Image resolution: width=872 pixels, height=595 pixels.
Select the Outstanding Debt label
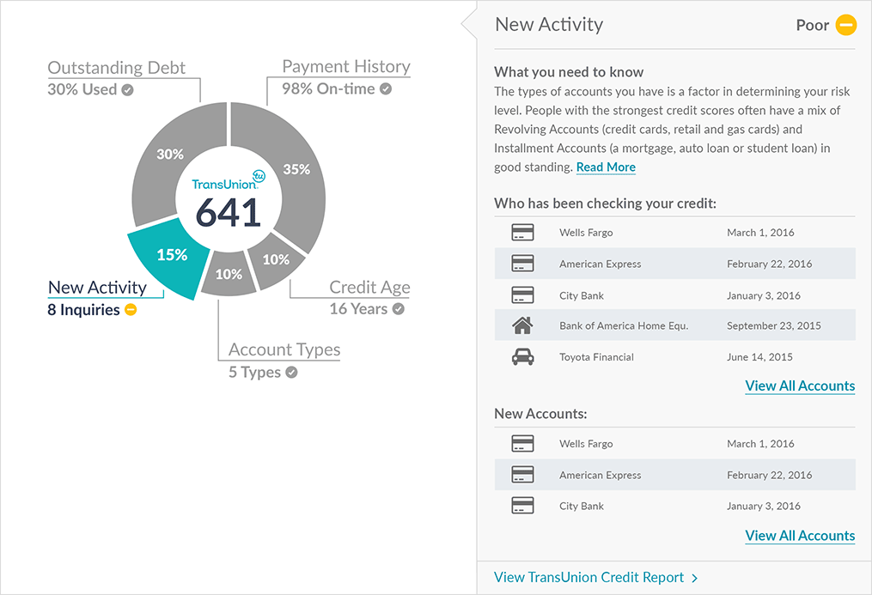point(116,68)
